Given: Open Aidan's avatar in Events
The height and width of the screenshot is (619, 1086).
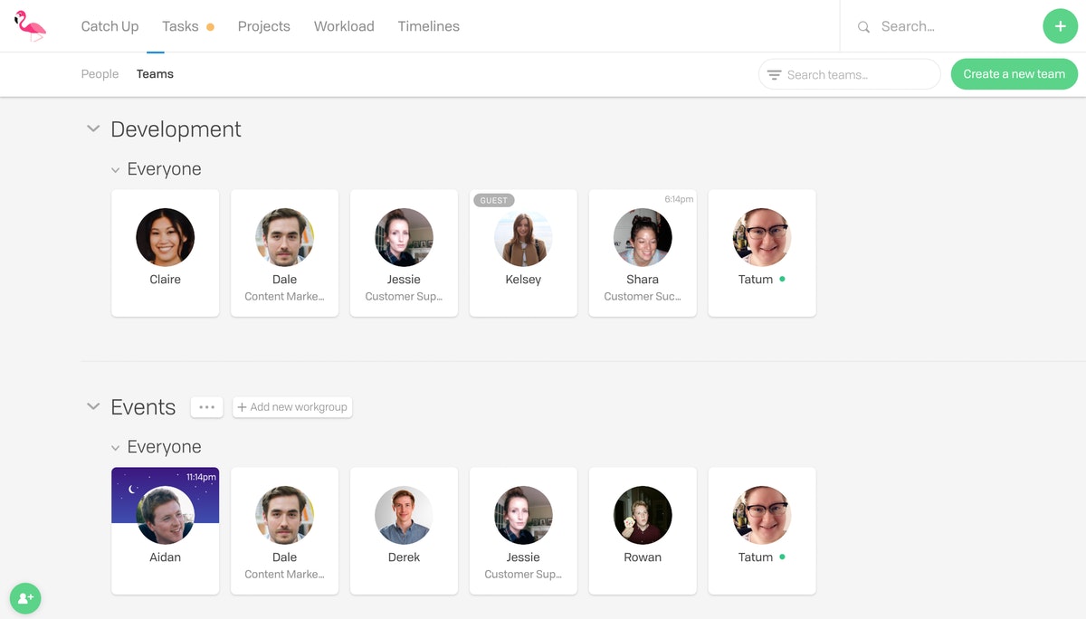Looking at the screenshot, I should tap(165, 515).
